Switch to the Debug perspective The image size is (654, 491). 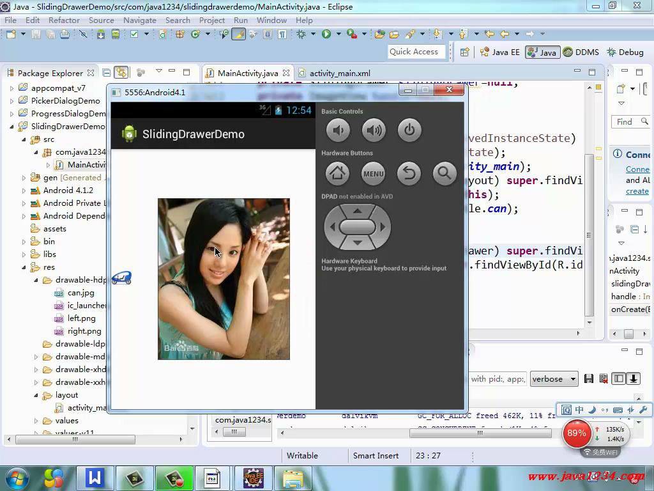click(x=625, y=52)
